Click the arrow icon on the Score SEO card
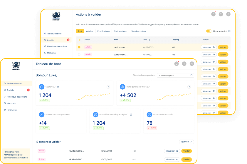 [108, 87]
